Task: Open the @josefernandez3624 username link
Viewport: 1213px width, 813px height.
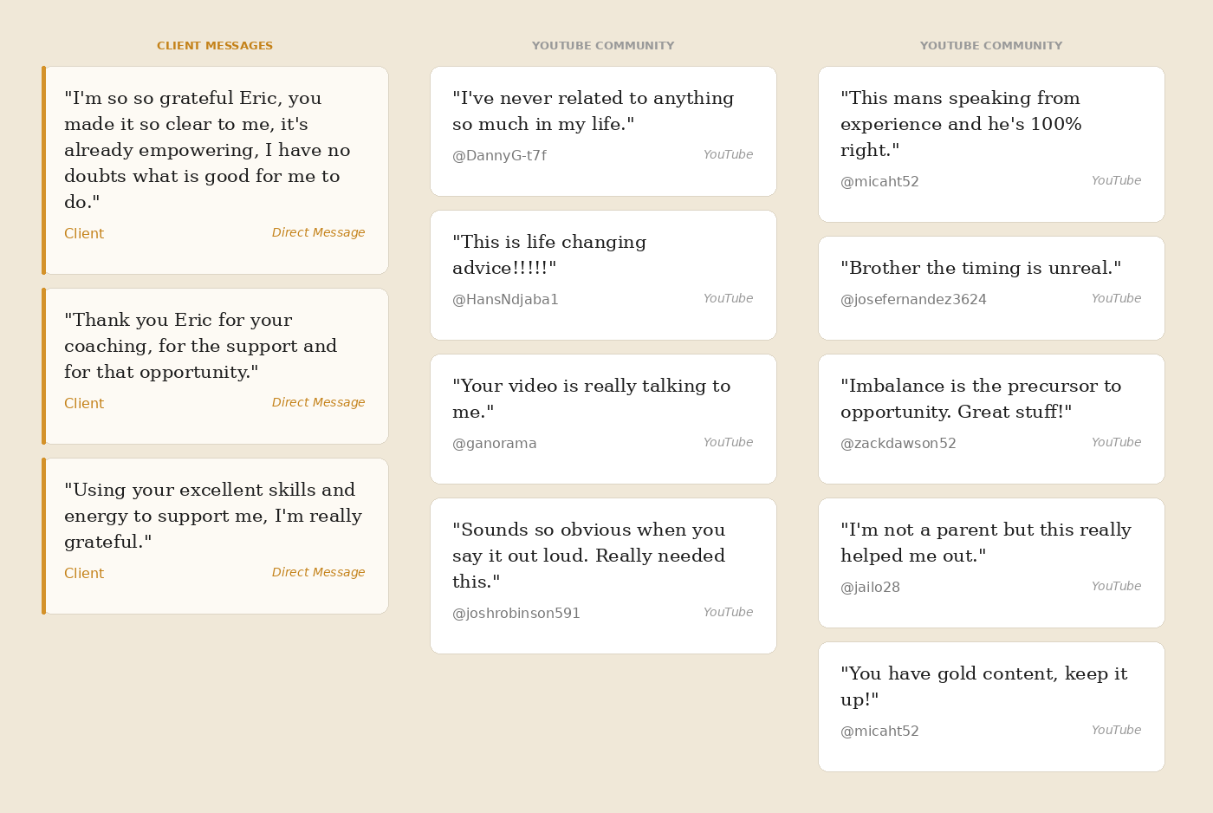Action: point(913,300)
